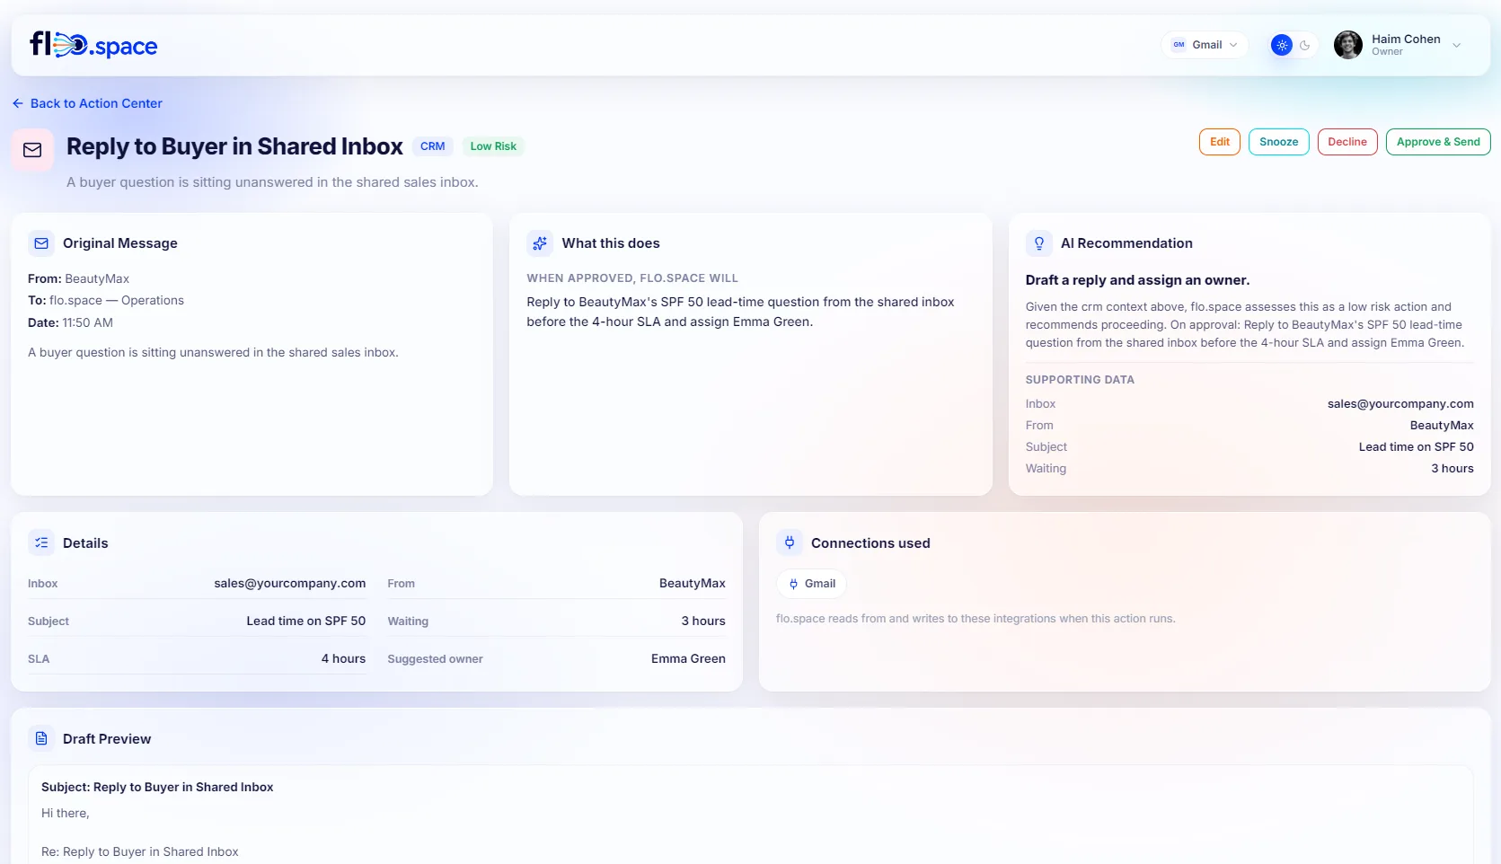1501x864 pixels.
Task: Click the Edit button
Action: (x=1220, y=142)
